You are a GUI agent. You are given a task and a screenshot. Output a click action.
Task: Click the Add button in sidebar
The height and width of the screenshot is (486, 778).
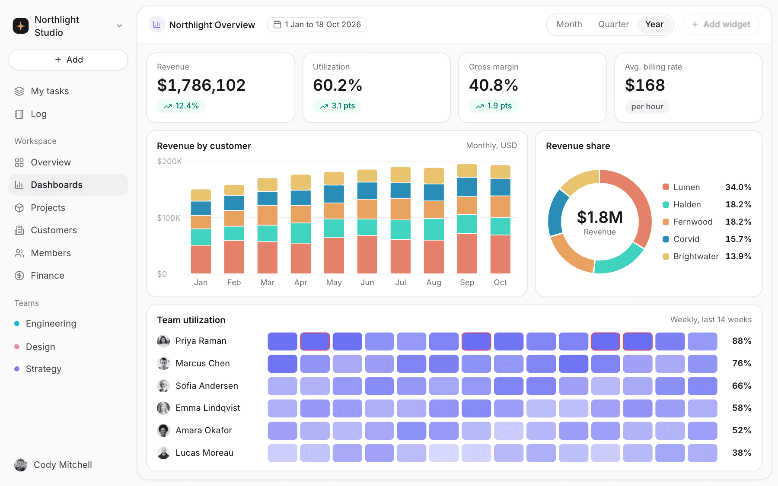pyautogui.click(x=68, y=60)
